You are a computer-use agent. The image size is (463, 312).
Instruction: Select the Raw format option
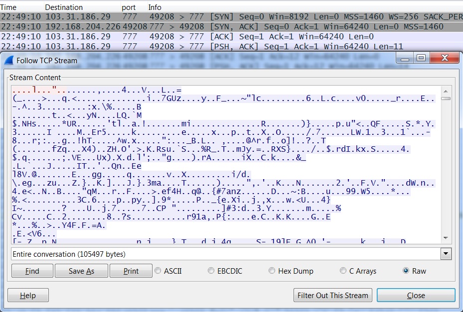(x=406, y=271)
